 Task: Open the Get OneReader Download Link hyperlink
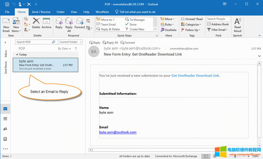[x=195, y=75]
